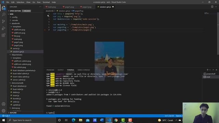Collapse templates folder under akademik
219x123 pixels.
coord(17,27)
